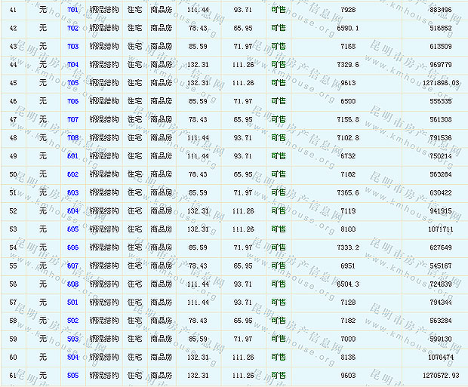Click the 706 room link
This screenshot has height=387, width=468.
pos(72,101)
